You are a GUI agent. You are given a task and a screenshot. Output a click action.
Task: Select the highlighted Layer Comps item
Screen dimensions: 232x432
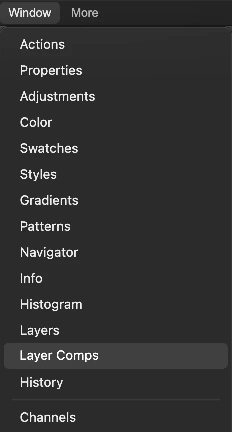pyautogui.click(x=116, y=356)
